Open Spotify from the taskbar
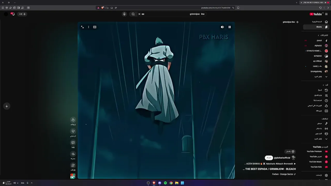 tap(165, 183)
